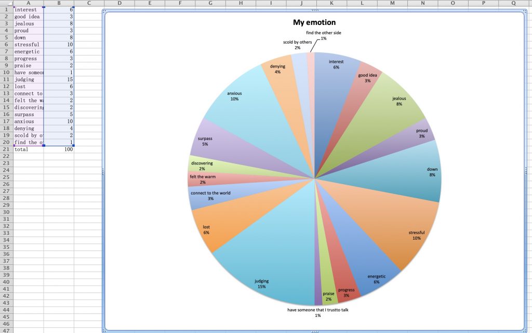Click the 'find the other side 1%' label
The image size is (532, 333).
(x=324, y=36)
